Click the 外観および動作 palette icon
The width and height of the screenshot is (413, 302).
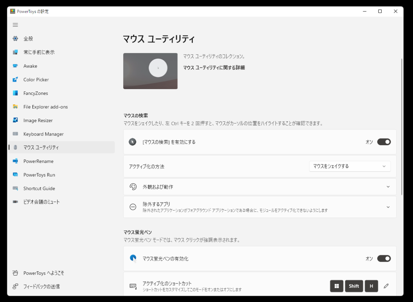[x=133, y=187]
